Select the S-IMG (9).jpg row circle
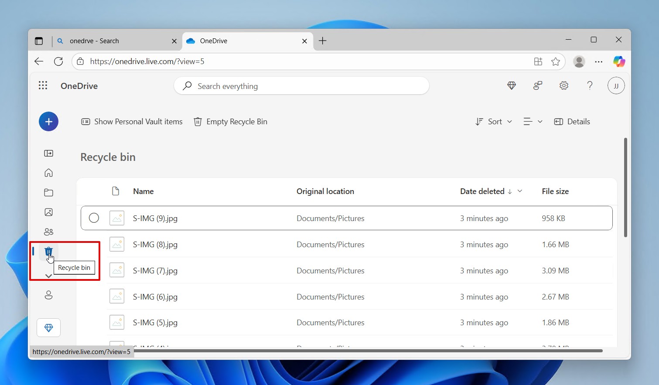This screenshot has height=385, width=659. click(94, 218)
